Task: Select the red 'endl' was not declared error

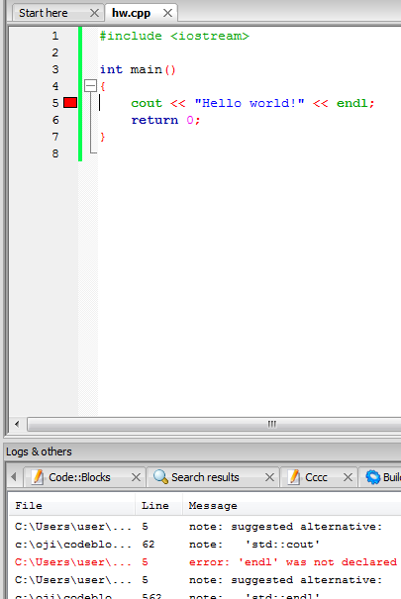Action: (x=205, y=562)
